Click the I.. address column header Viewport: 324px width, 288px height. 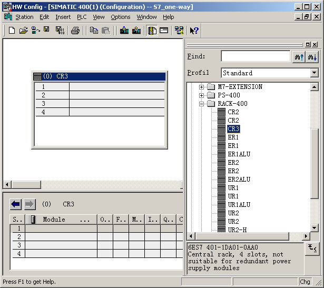[152, 219]
